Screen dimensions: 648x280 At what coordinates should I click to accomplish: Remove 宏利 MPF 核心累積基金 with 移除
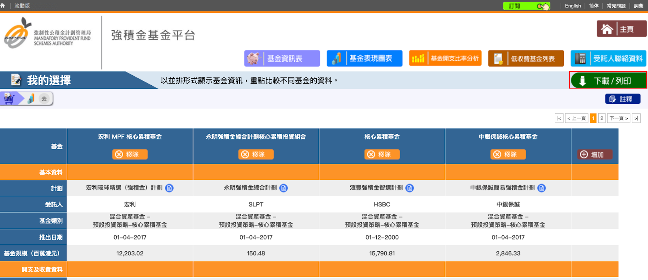(x=130, y=154)
